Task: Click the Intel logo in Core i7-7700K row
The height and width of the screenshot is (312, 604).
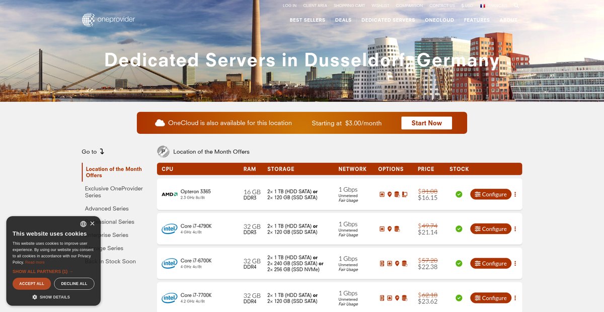Action: point(169,298)
